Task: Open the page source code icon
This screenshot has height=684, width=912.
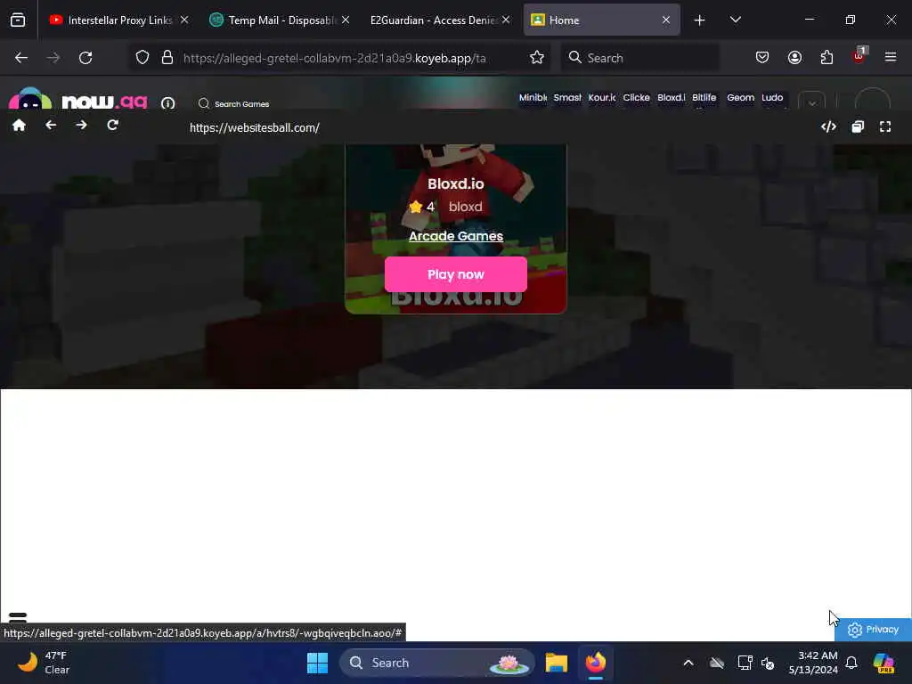Action: pyautogui.click(x=828, y=126)
